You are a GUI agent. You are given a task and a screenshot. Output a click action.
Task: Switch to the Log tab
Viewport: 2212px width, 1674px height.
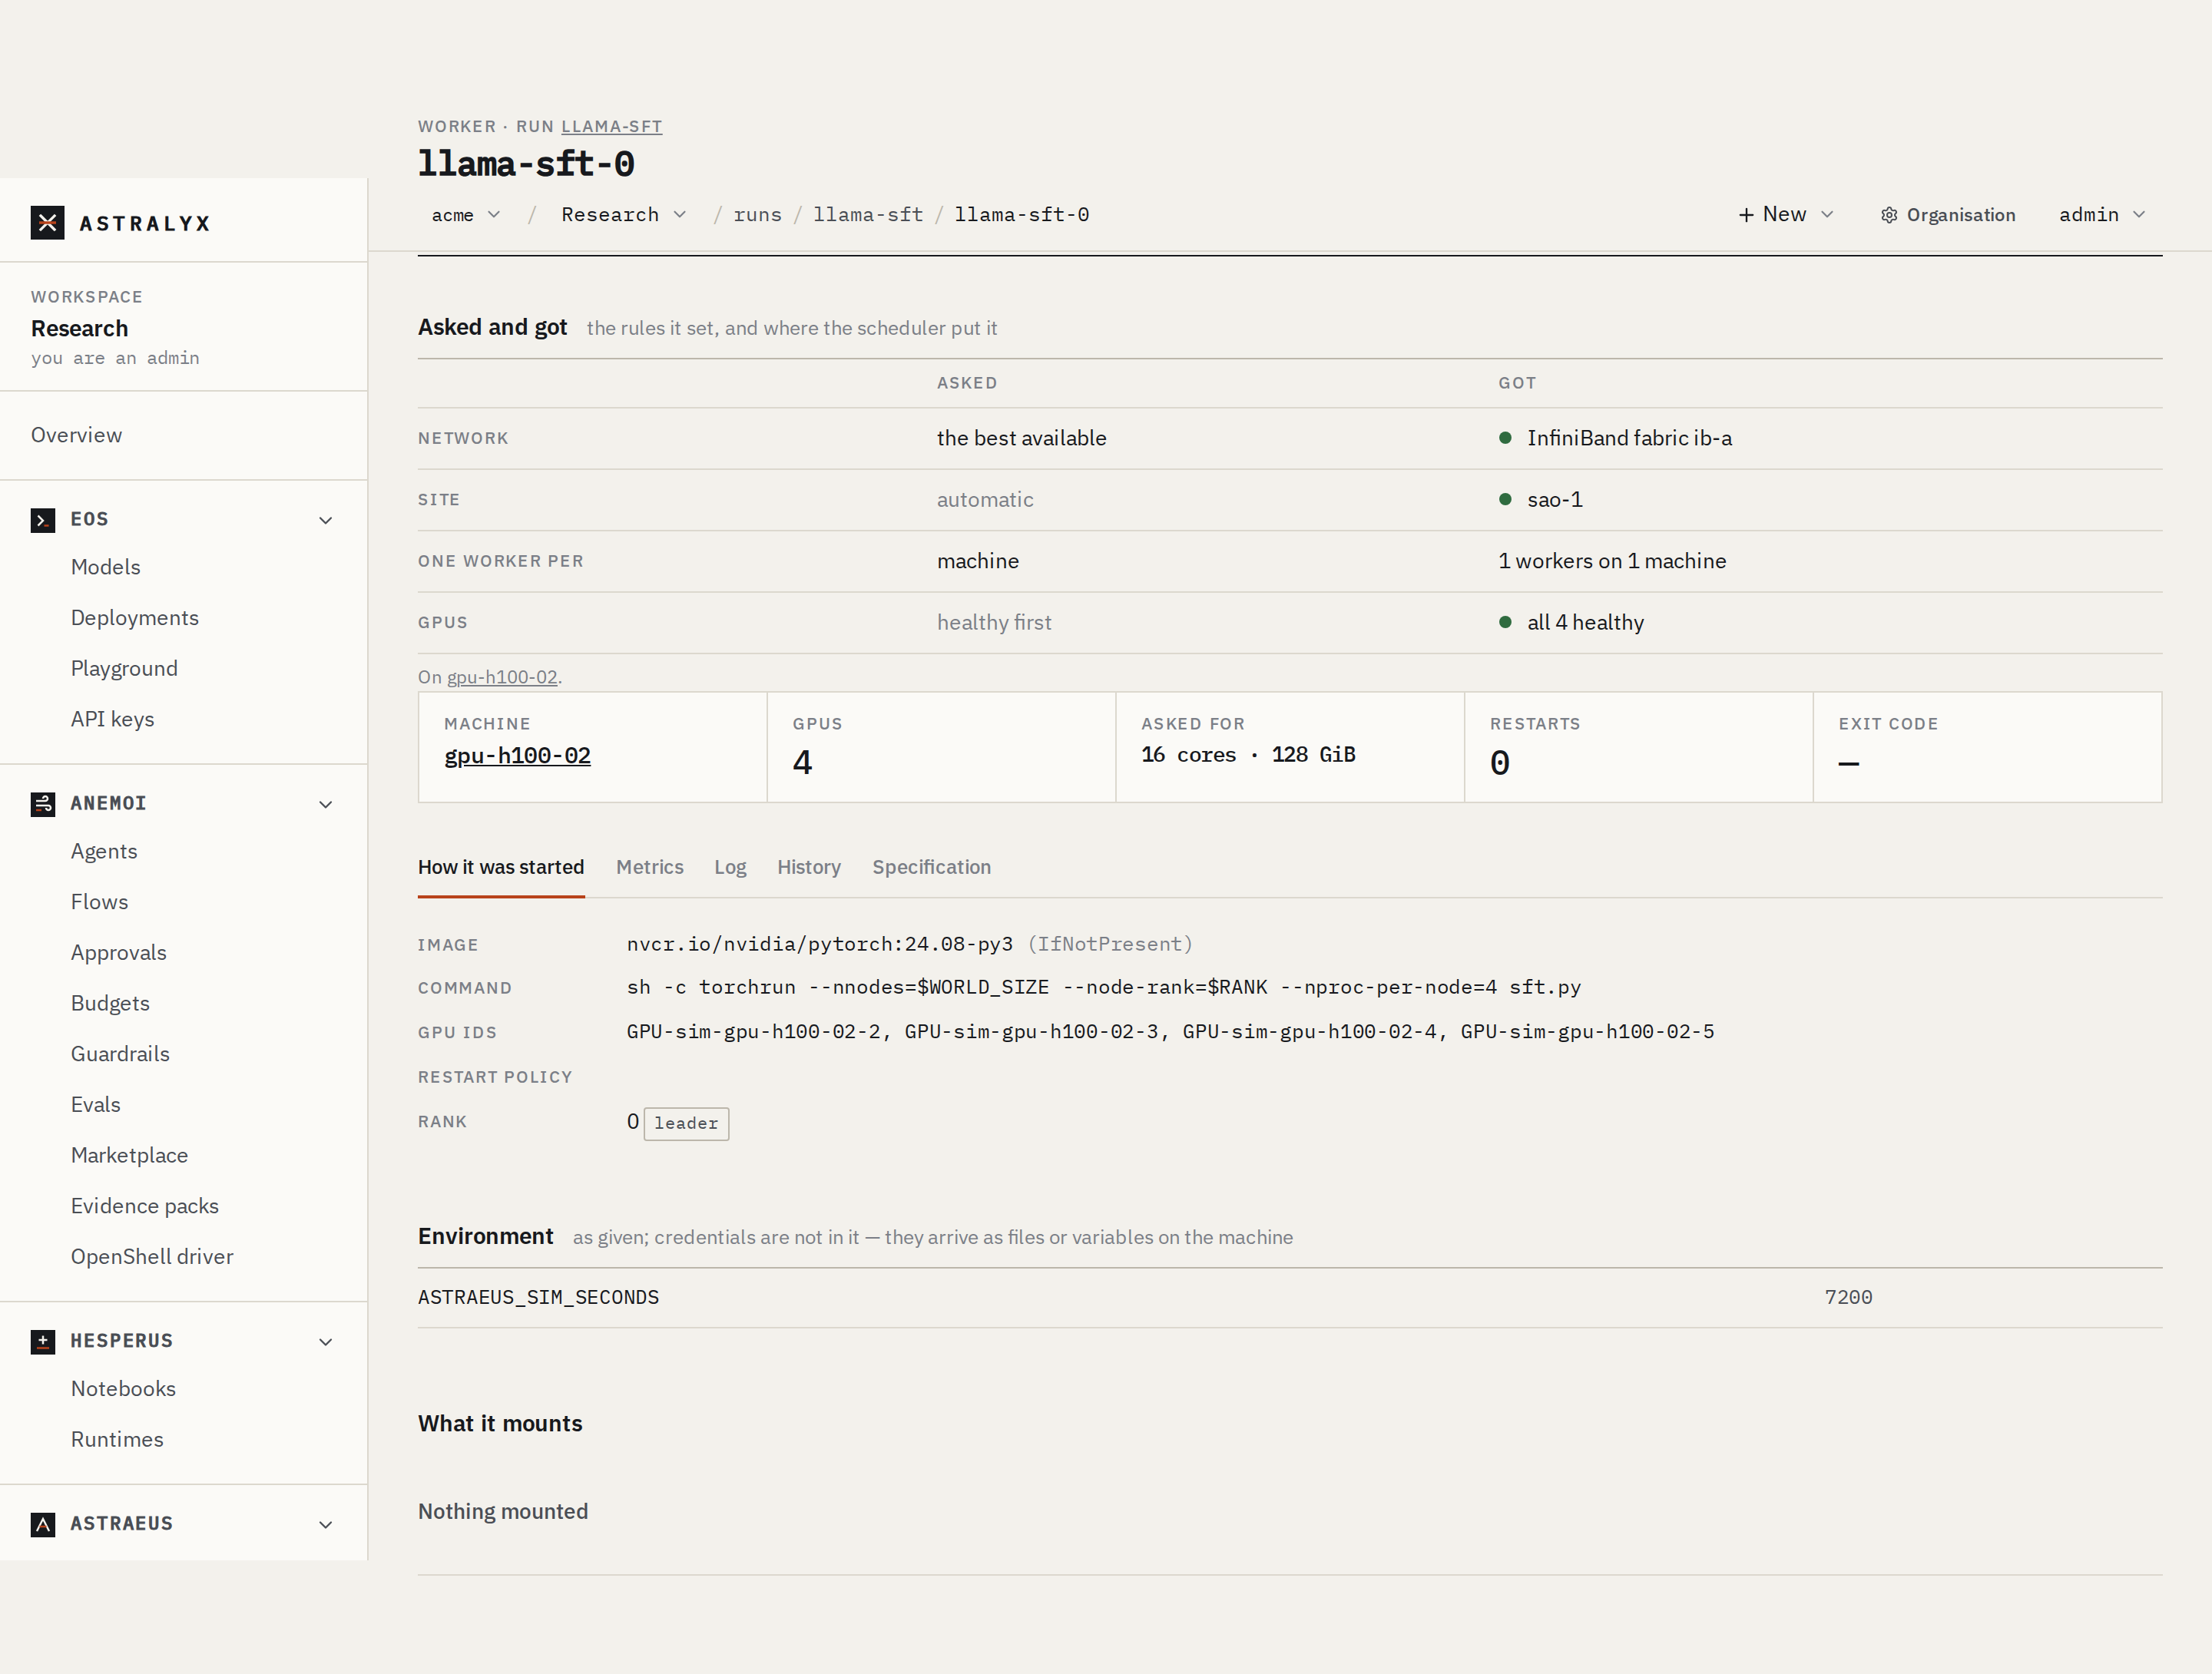[730, 867]
